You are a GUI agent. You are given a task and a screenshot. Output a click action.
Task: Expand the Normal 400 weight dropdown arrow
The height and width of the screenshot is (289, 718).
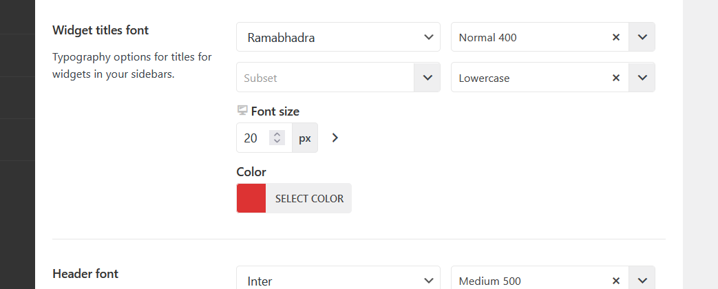pyautogui.click(x=642, y=37)
